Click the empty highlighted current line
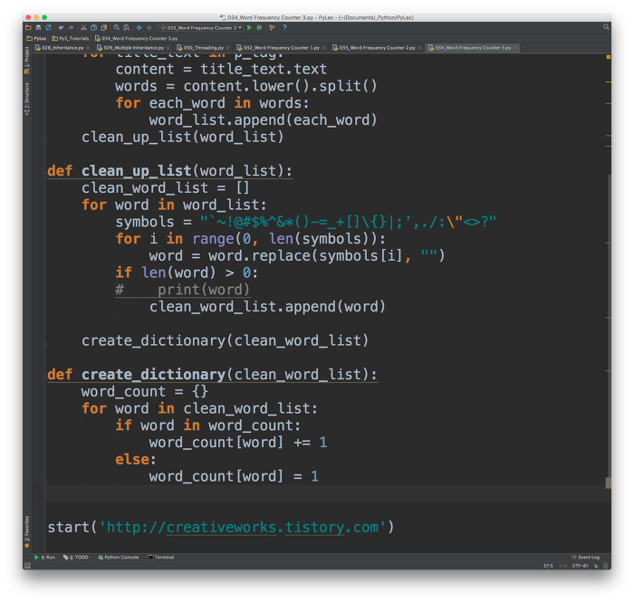Viewport: 634px width, 602px height. 328,493
